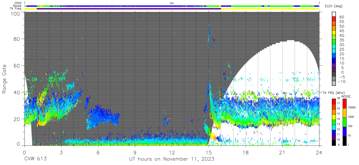359x165 pixels.
Task: Click 'UT hours on November 11, 2023' caption
Action: 172,159
